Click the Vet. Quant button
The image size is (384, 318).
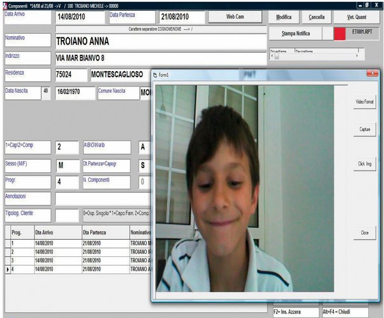[357, 17]
